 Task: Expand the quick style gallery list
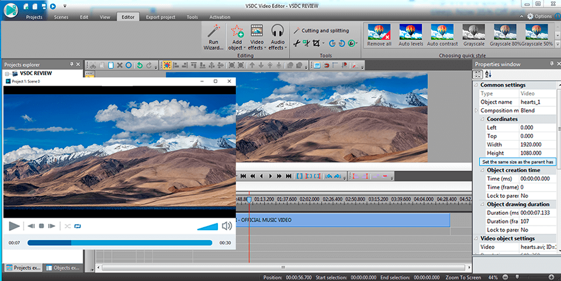[x=557, y=44]
